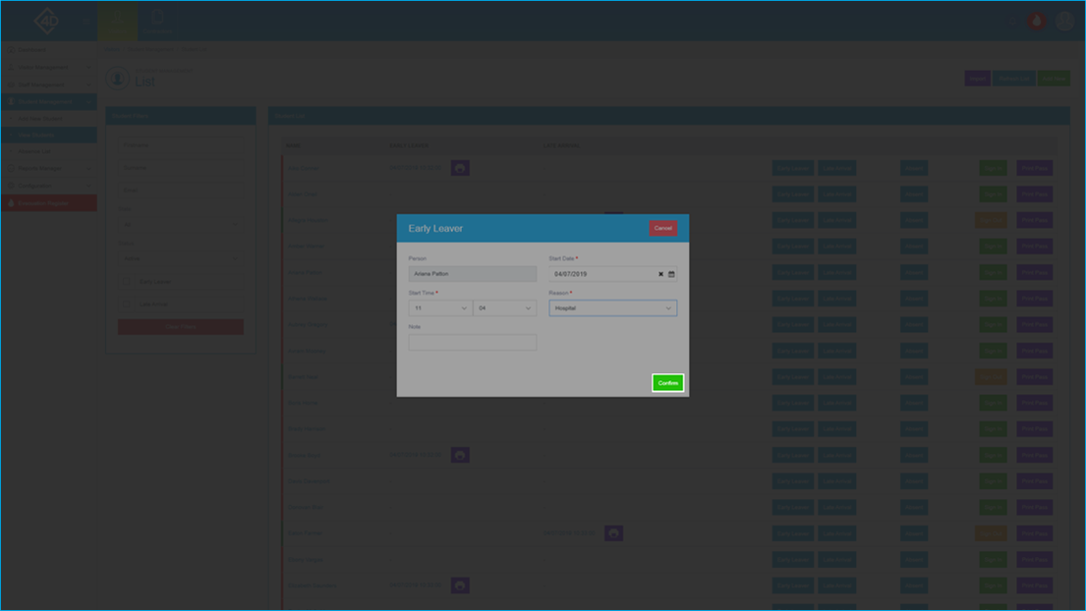Clear the Start Date value with the X

(x=660, y=274)
